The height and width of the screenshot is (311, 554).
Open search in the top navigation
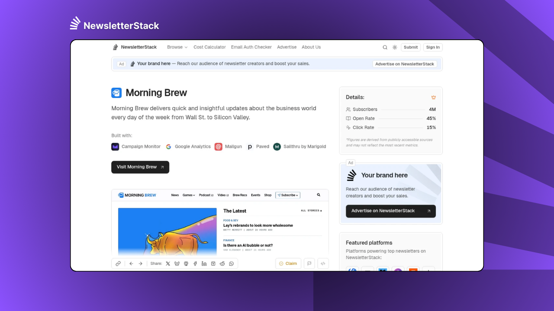click(x=385, y=47)
